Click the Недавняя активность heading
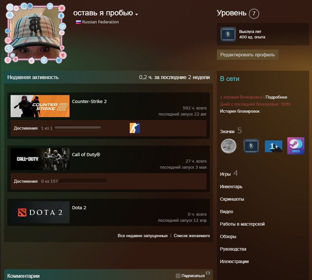312x280 pixels. click(x=33, y=77)
